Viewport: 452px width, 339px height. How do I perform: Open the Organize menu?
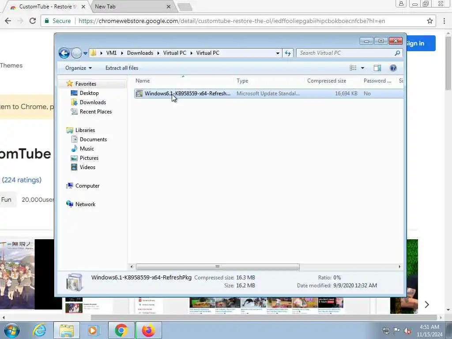pos(79,68)
